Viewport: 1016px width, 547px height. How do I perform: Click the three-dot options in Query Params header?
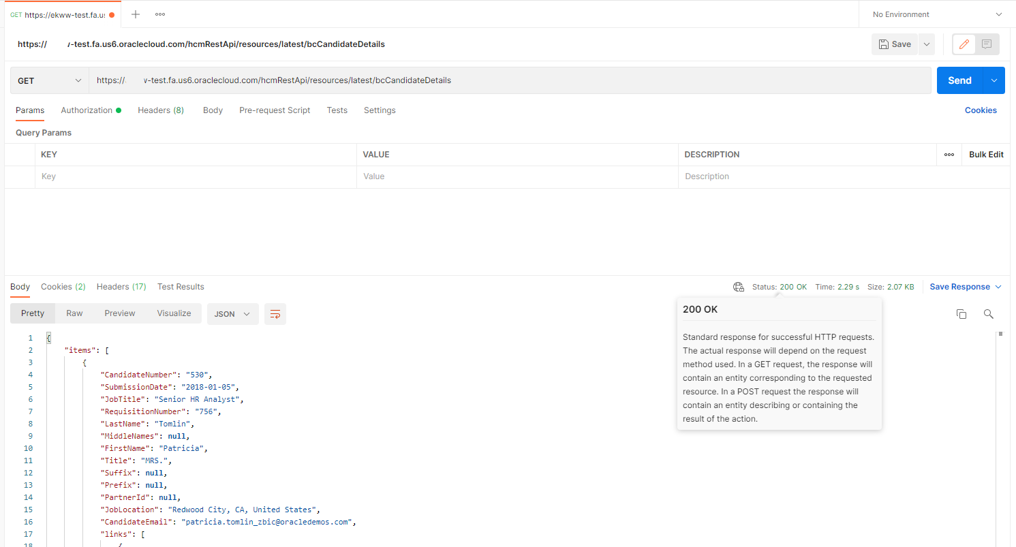[949, 154]
